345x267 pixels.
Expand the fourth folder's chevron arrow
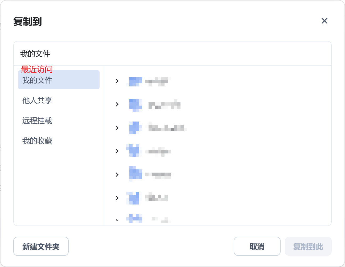tap(117, 151)
